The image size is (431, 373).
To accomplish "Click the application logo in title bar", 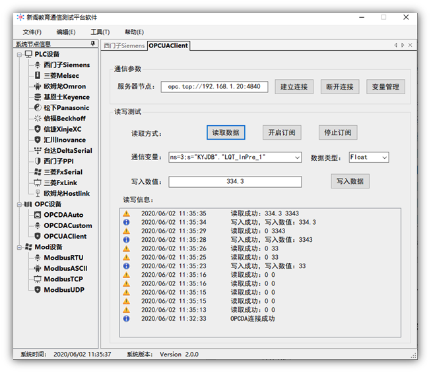I will [20, 17].
